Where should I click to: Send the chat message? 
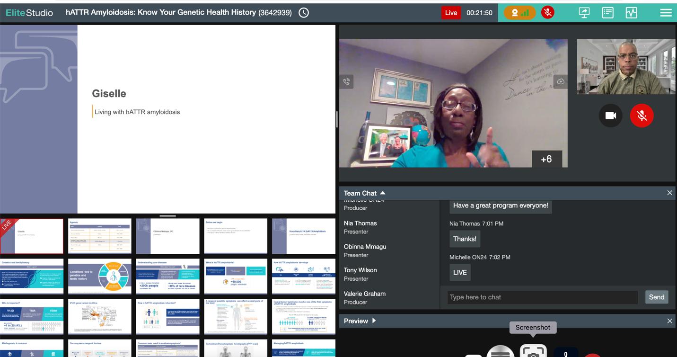coord(657,297)
